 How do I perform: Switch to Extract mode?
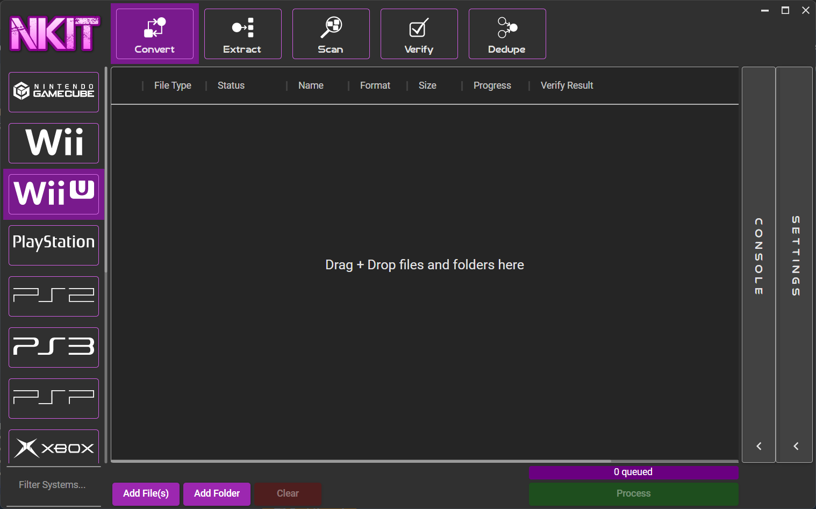coord(243,34)
